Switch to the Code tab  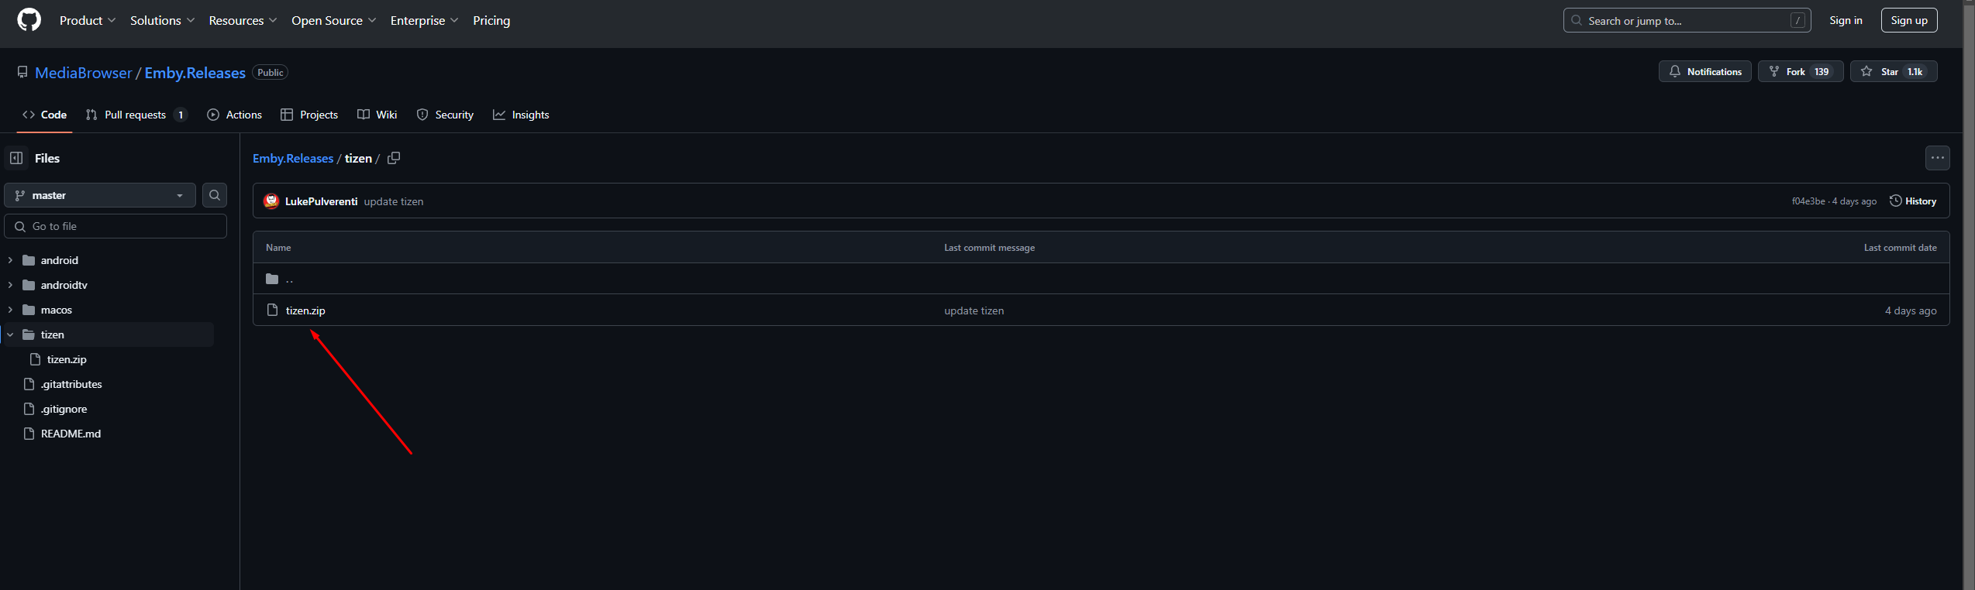(45, 115)
